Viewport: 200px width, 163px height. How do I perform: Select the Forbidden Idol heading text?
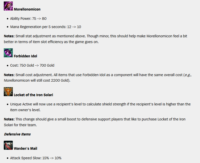tap(25, 56)
